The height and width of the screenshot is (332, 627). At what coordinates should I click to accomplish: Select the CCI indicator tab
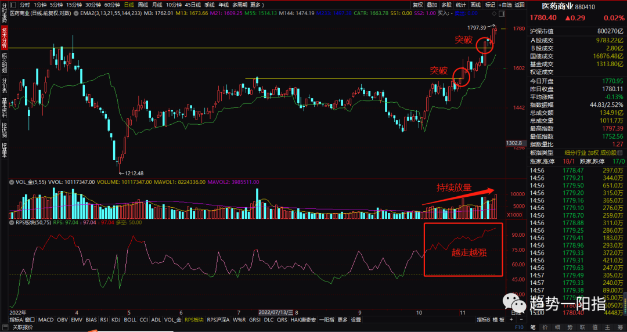tap(144, 320)
